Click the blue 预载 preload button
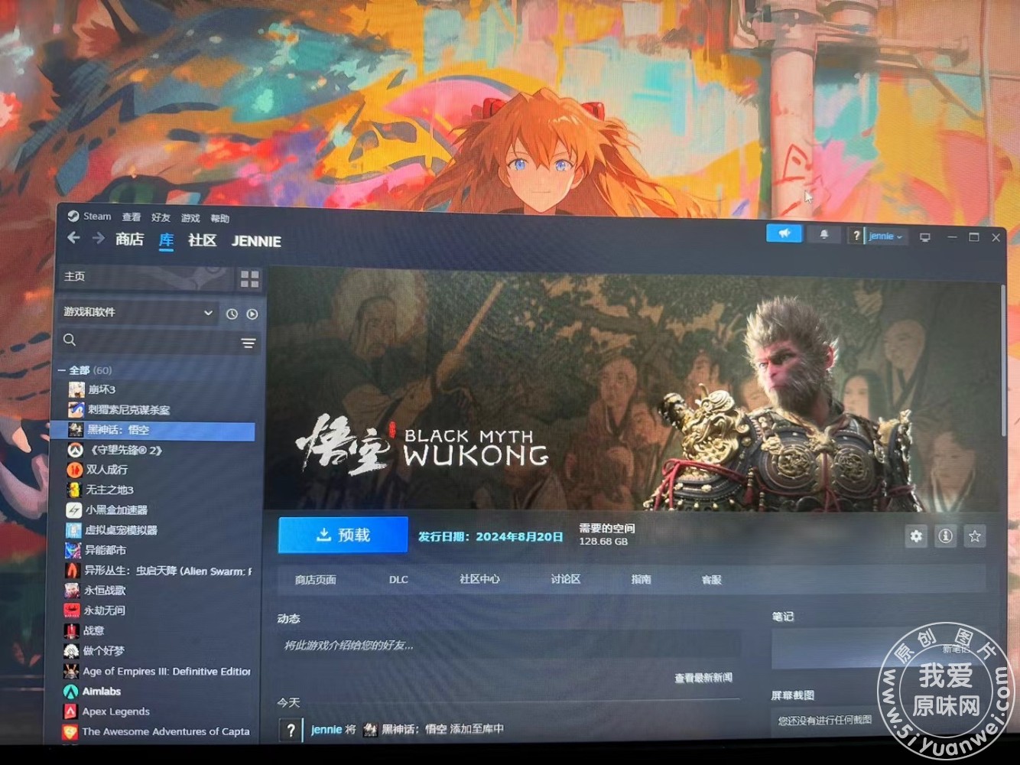 click(343, 535)
